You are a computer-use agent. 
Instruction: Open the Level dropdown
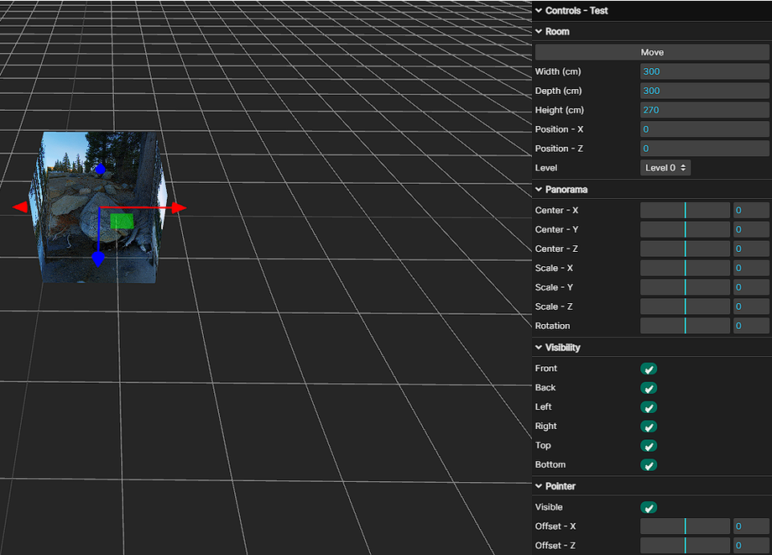[666, 168]
